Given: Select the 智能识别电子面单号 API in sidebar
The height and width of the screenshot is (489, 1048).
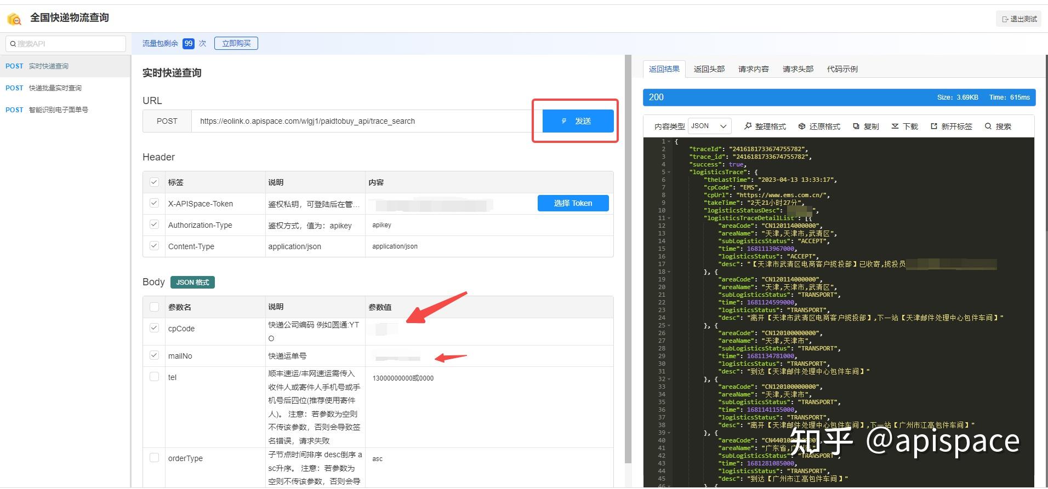Looking at the screenshot, I should click(65, 110).
